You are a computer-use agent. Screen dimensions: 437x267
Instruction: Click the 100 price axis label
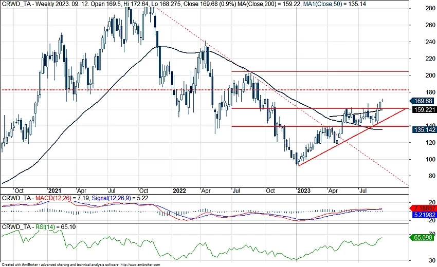tap(430, 159)
